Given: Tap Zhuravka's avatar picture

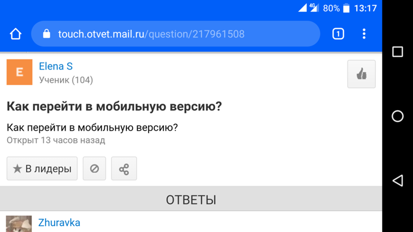Looking at the screenshot, I should (19, 224).
